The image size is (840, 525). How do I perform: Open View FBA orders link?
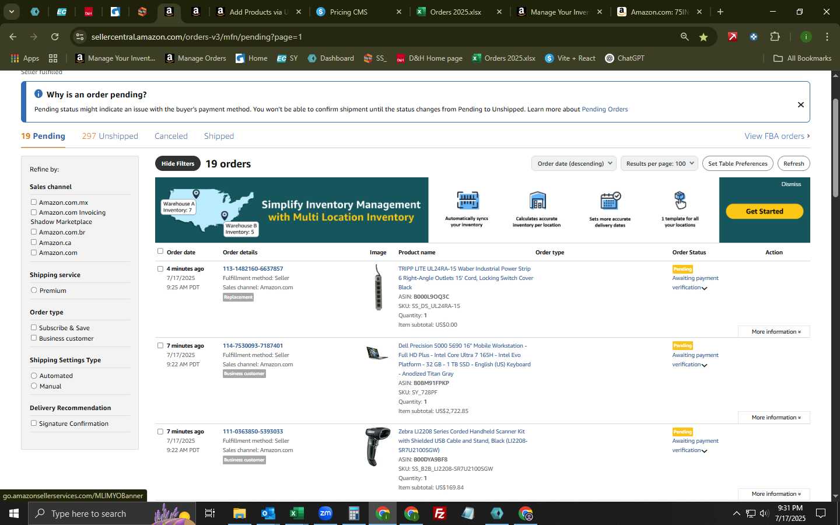(x=777, y=136)
